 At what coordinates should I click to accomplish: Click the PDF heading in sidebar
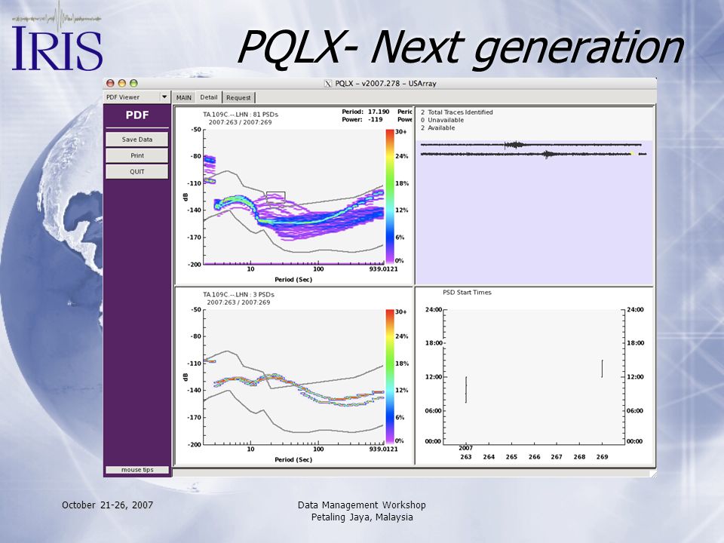(137, 115)
